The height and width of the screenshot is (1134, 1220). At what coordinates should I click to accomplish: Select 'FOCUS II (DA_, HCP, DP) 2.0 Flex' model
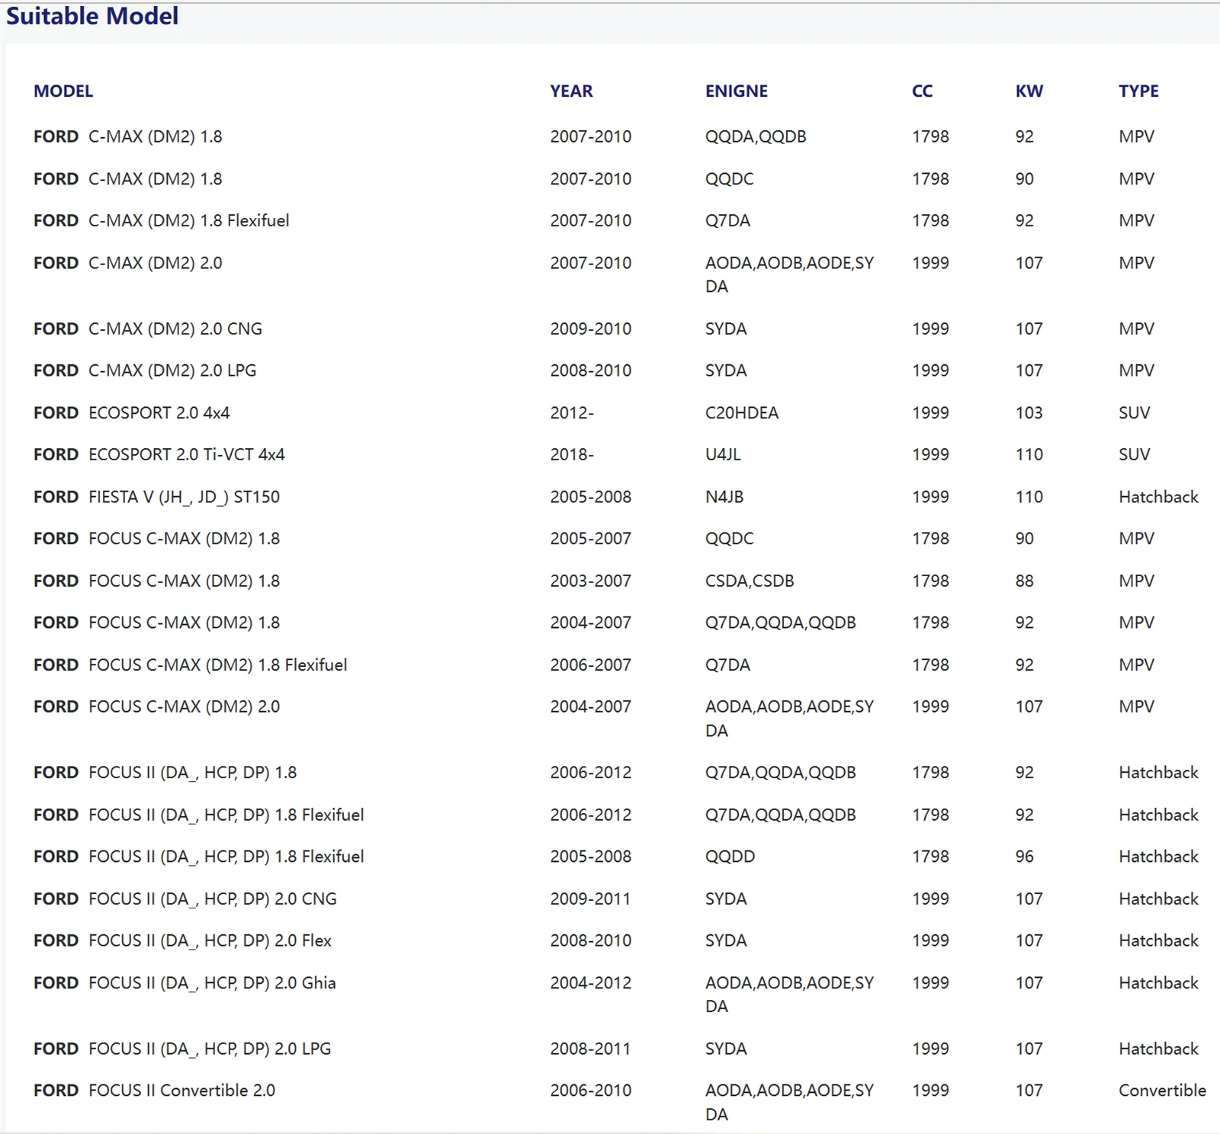210,941
